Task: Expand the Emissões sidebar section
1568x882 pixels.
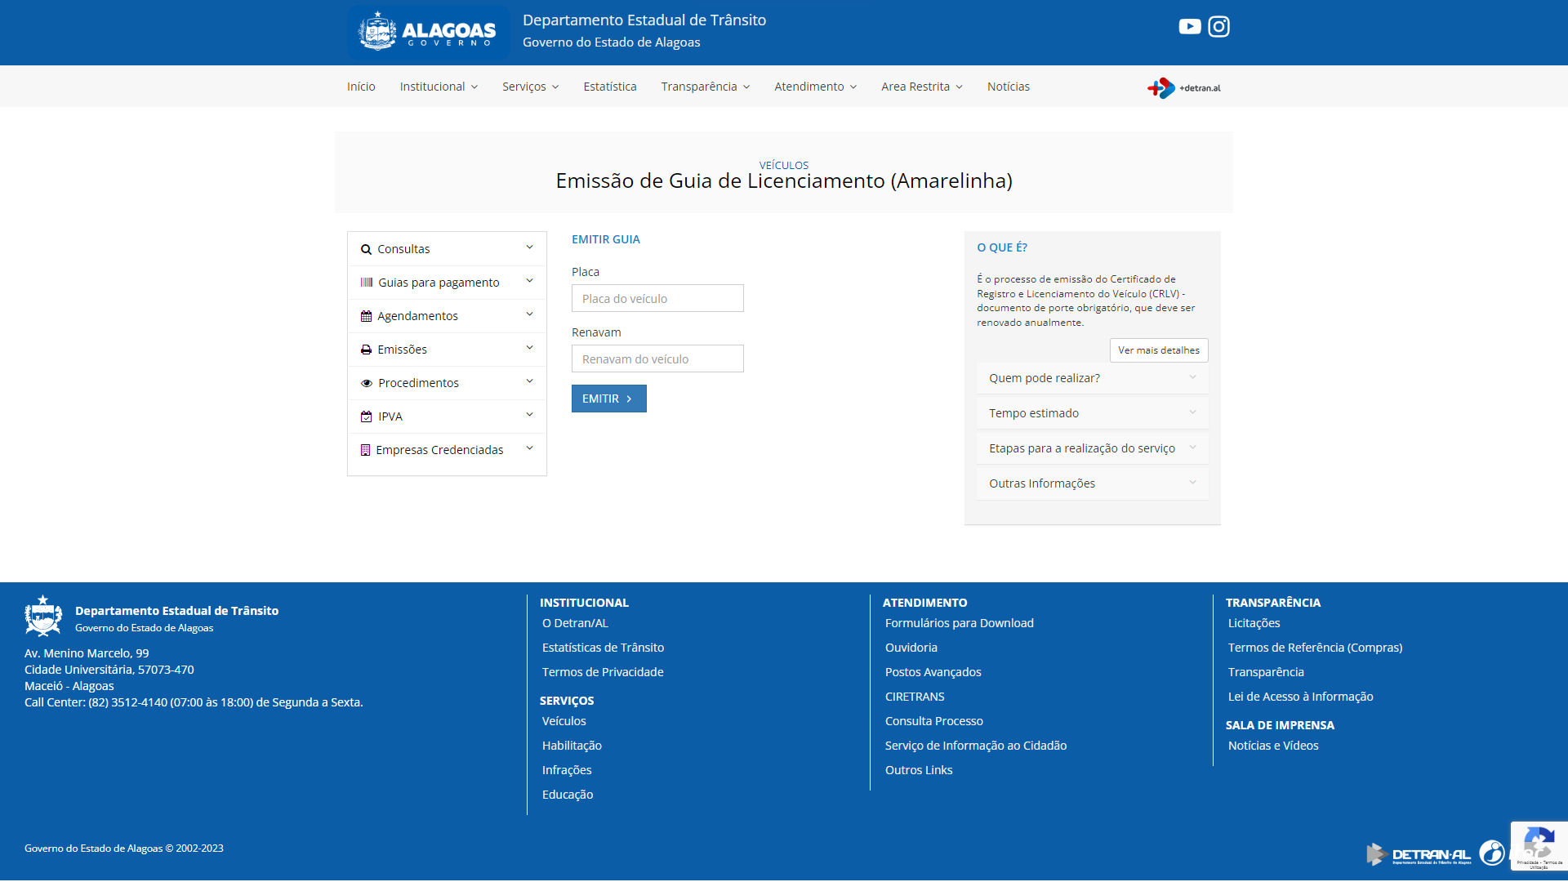Action: (x=447, y=350)
